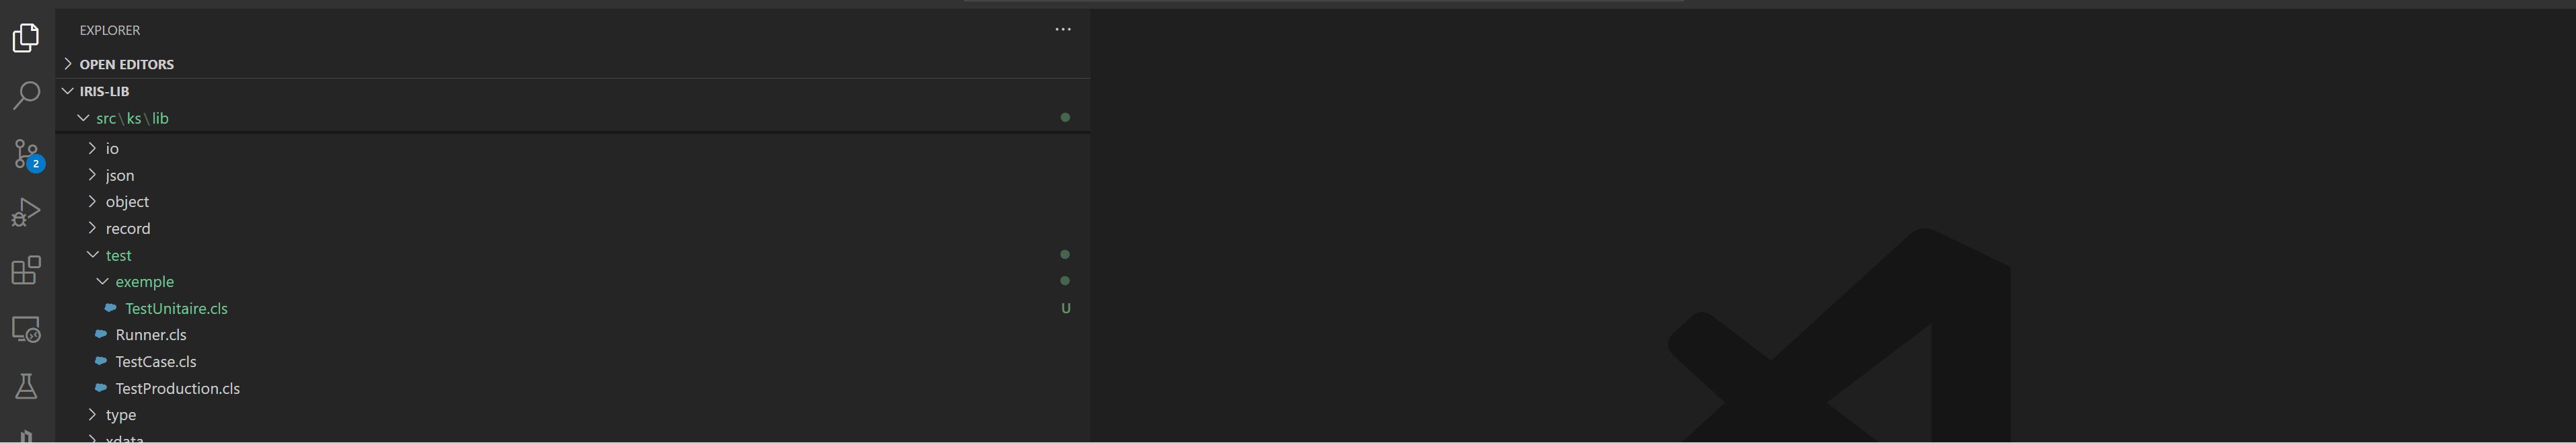Expand the record folder

128,229
